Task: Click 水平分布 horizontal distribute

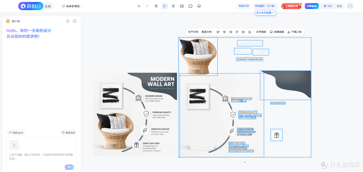Action: (x=193, y=32)
